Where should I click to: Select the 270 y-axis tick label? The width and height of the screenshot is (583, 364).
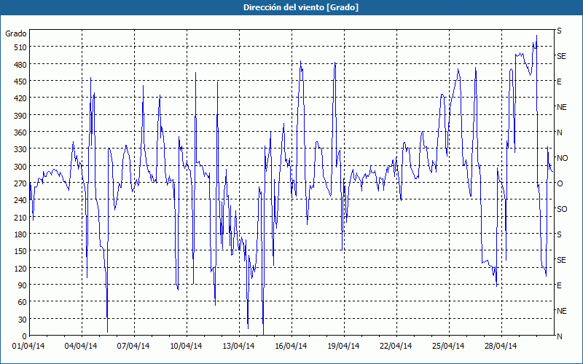click(20, 183)
